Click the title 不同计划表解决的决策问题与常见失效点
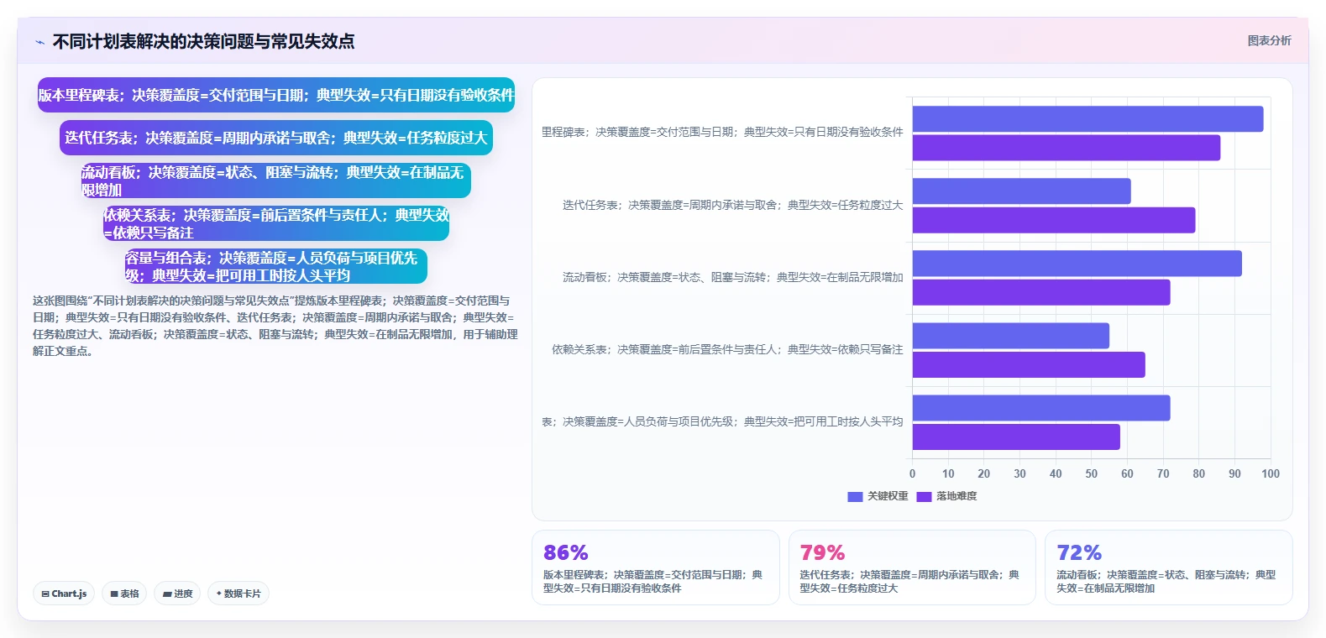1326x638 pixels. 203,41
